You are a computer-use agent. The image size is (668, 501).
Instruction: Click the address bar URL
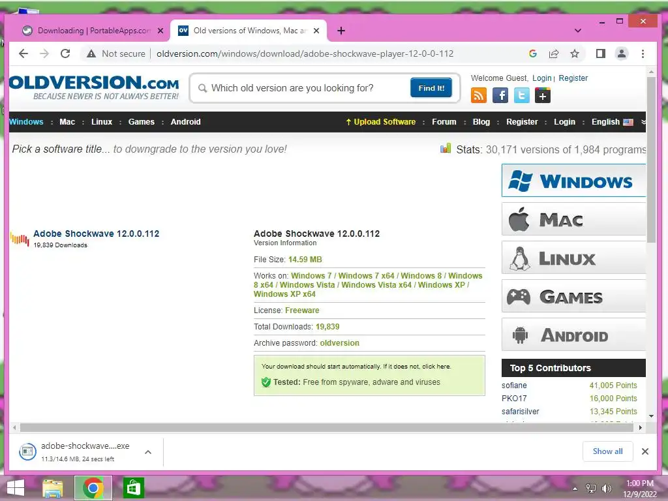coord(305,53)
